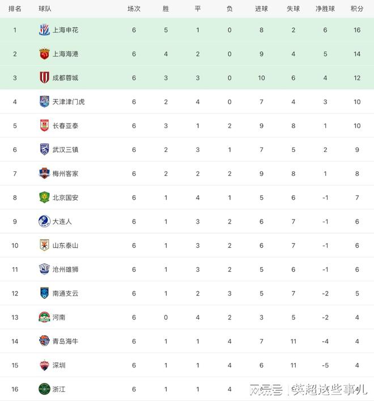
Task: Click the Dalian Pro blue round logo
Action: (44, 221)
